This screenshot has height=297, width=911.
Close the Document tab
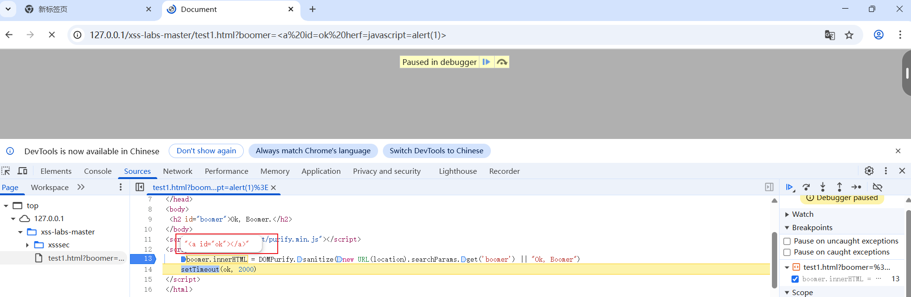[291, 9]
